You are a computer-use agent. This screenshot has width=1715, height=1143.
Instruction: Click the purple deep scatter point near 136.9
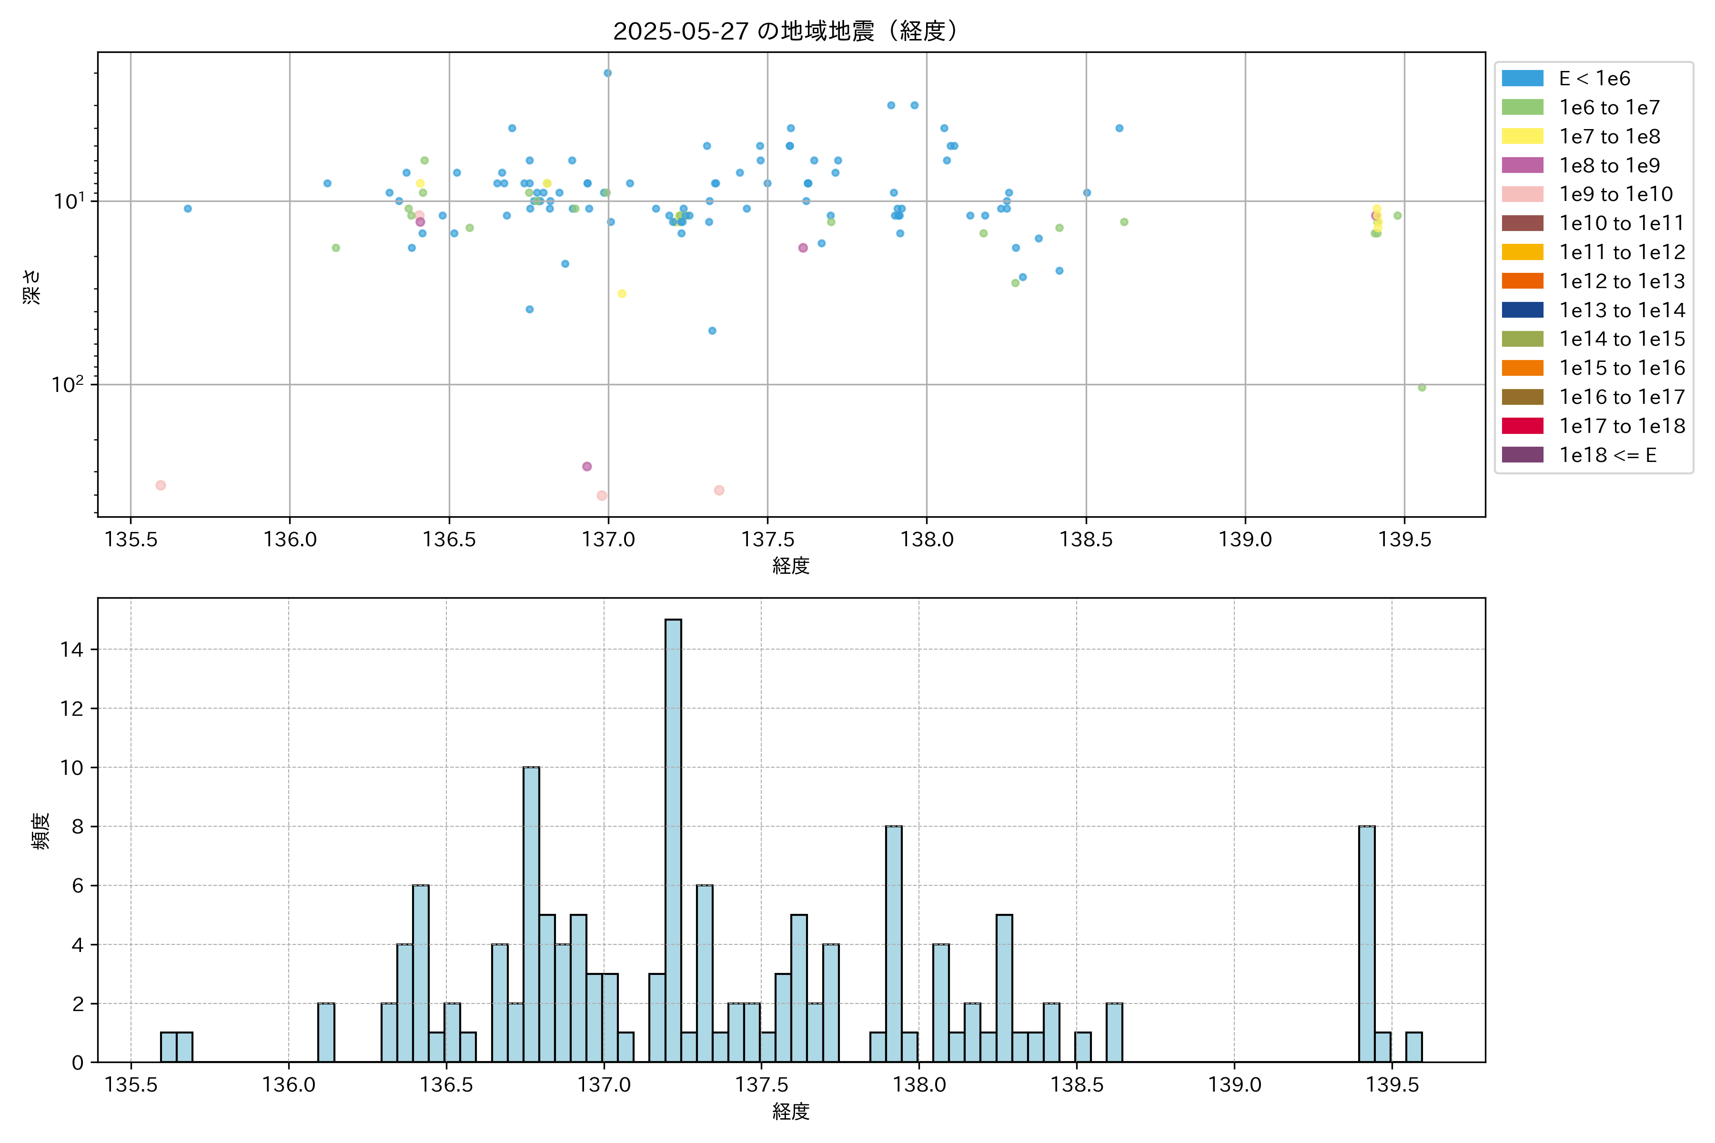(x=587, y=467)
